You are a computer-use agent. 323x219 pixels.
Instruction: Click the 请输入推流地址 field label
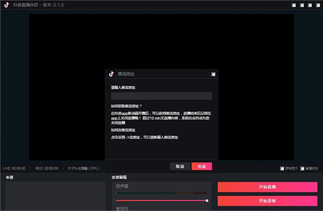[123, 88]
